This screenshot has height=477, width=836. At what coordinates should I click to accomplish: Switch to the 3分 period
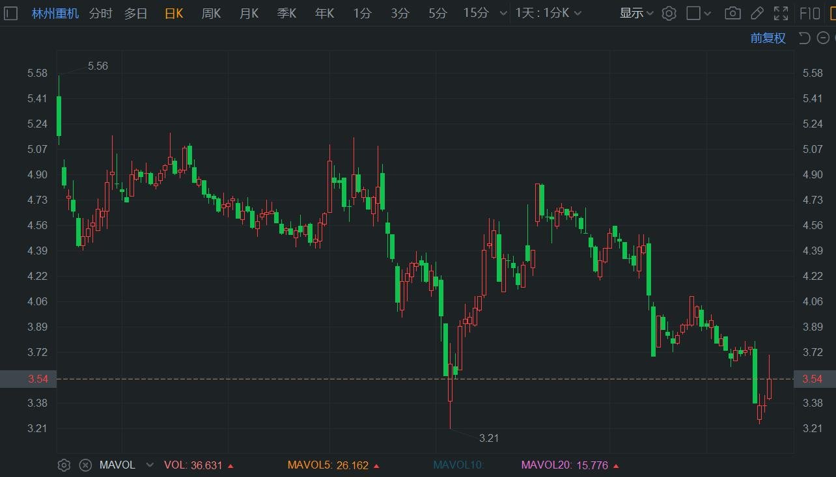(x=400, y=13)
